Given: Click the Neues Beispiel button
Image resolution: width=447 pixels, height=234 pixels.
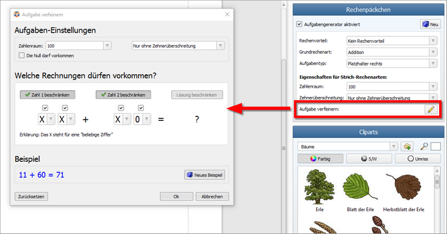Looking at the screenshot, I should [x=205, y=175].
